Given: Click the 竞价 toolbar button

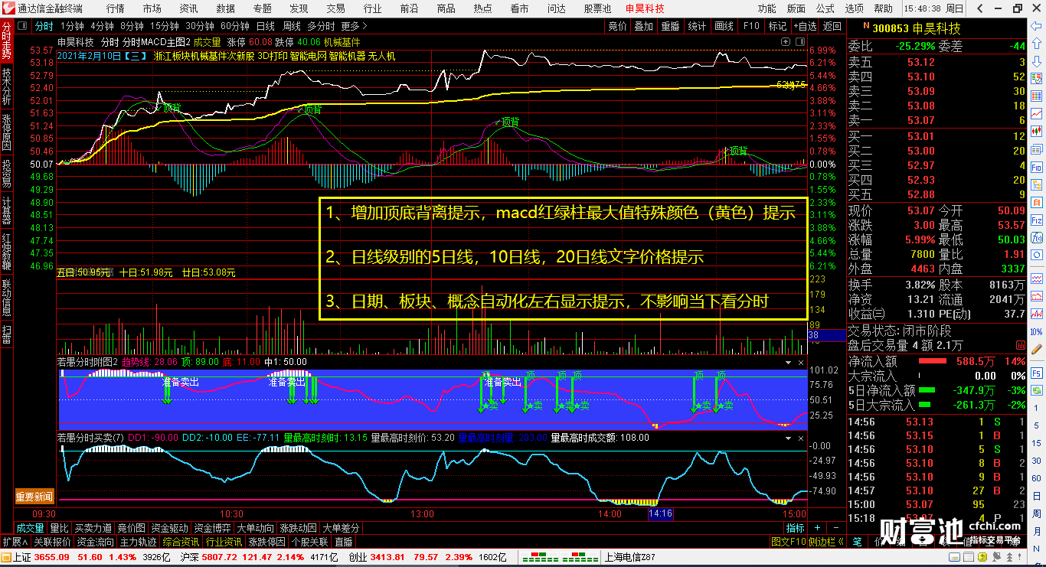Looking at the screenshot, I should [x=618, y=26].
